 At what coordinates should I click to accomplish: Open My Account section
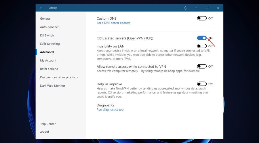point(48,60)
